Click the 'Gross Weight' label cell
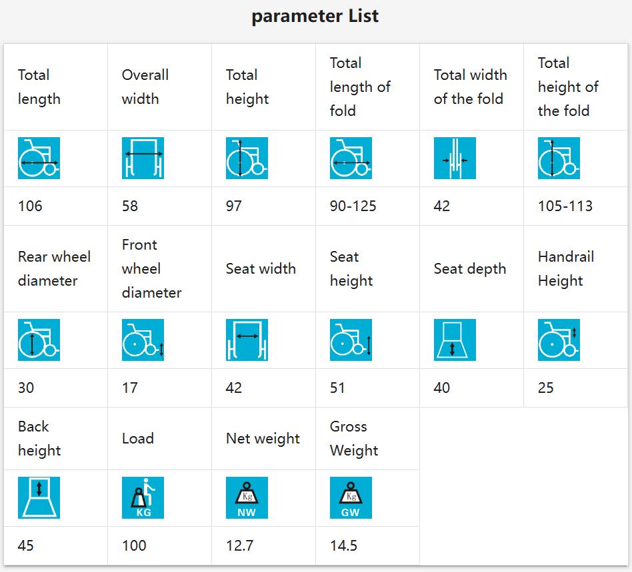Screen dimensions: 632x572 click(x=367, y=438)
